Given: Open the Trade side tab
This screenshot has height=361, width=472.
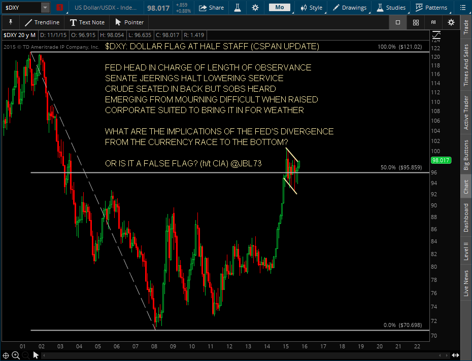Looking at the screenshot, I should coord(466,27).
